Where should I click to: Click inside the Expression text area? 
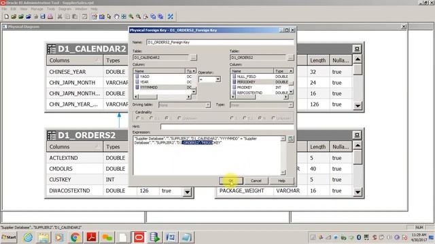(x=207, y=155)
